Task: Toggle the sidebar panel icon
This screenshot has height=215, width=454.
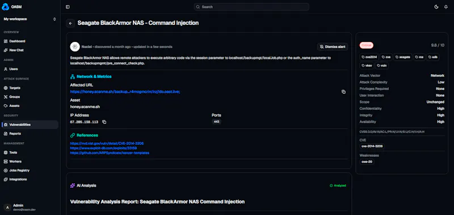Action: pyautogui.click(x=68, y=7)
